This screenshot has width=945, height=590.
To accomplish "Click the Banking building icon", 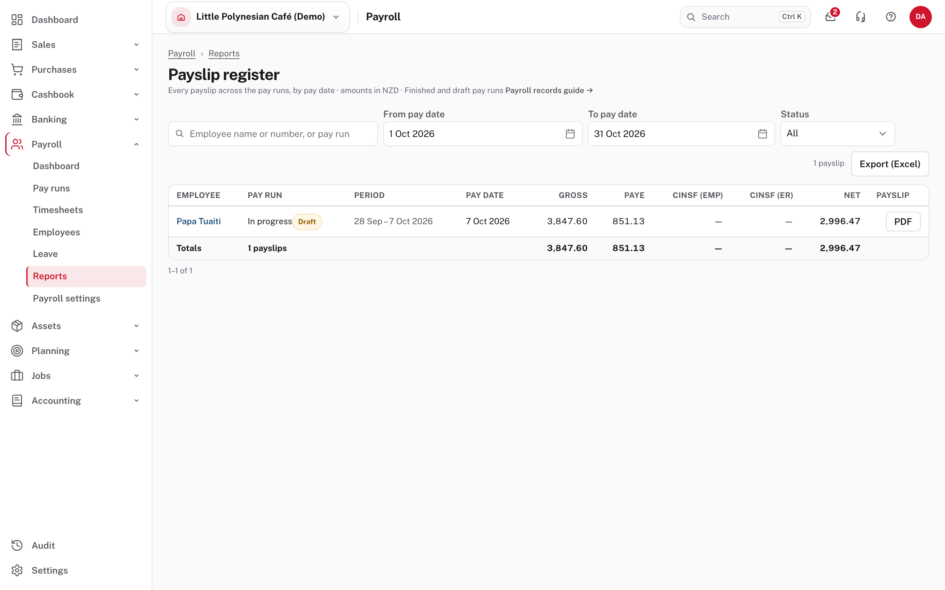I will pos(17,119).
